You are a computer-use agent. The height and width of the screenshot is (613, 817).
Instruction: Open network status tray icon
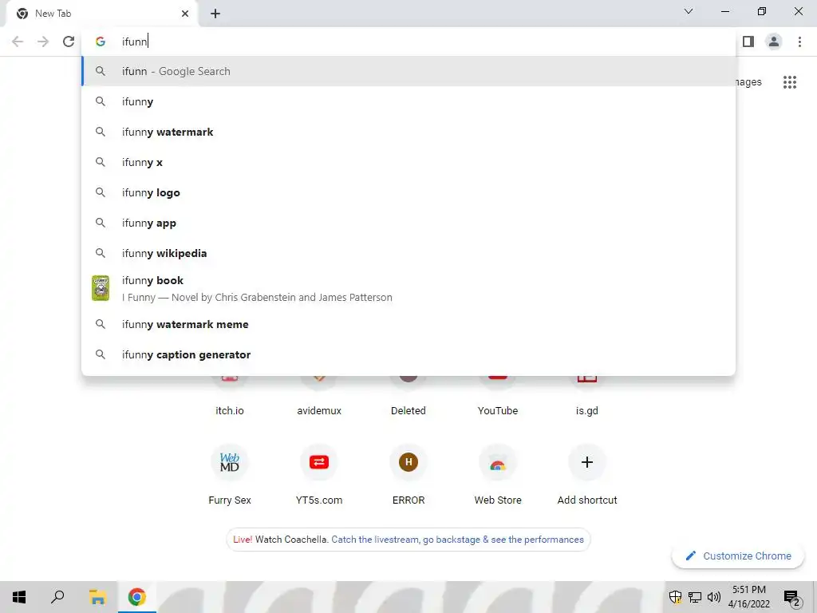695,597
